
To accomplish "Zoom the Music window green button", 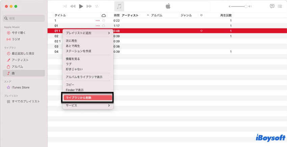I will tap(16, 6).
